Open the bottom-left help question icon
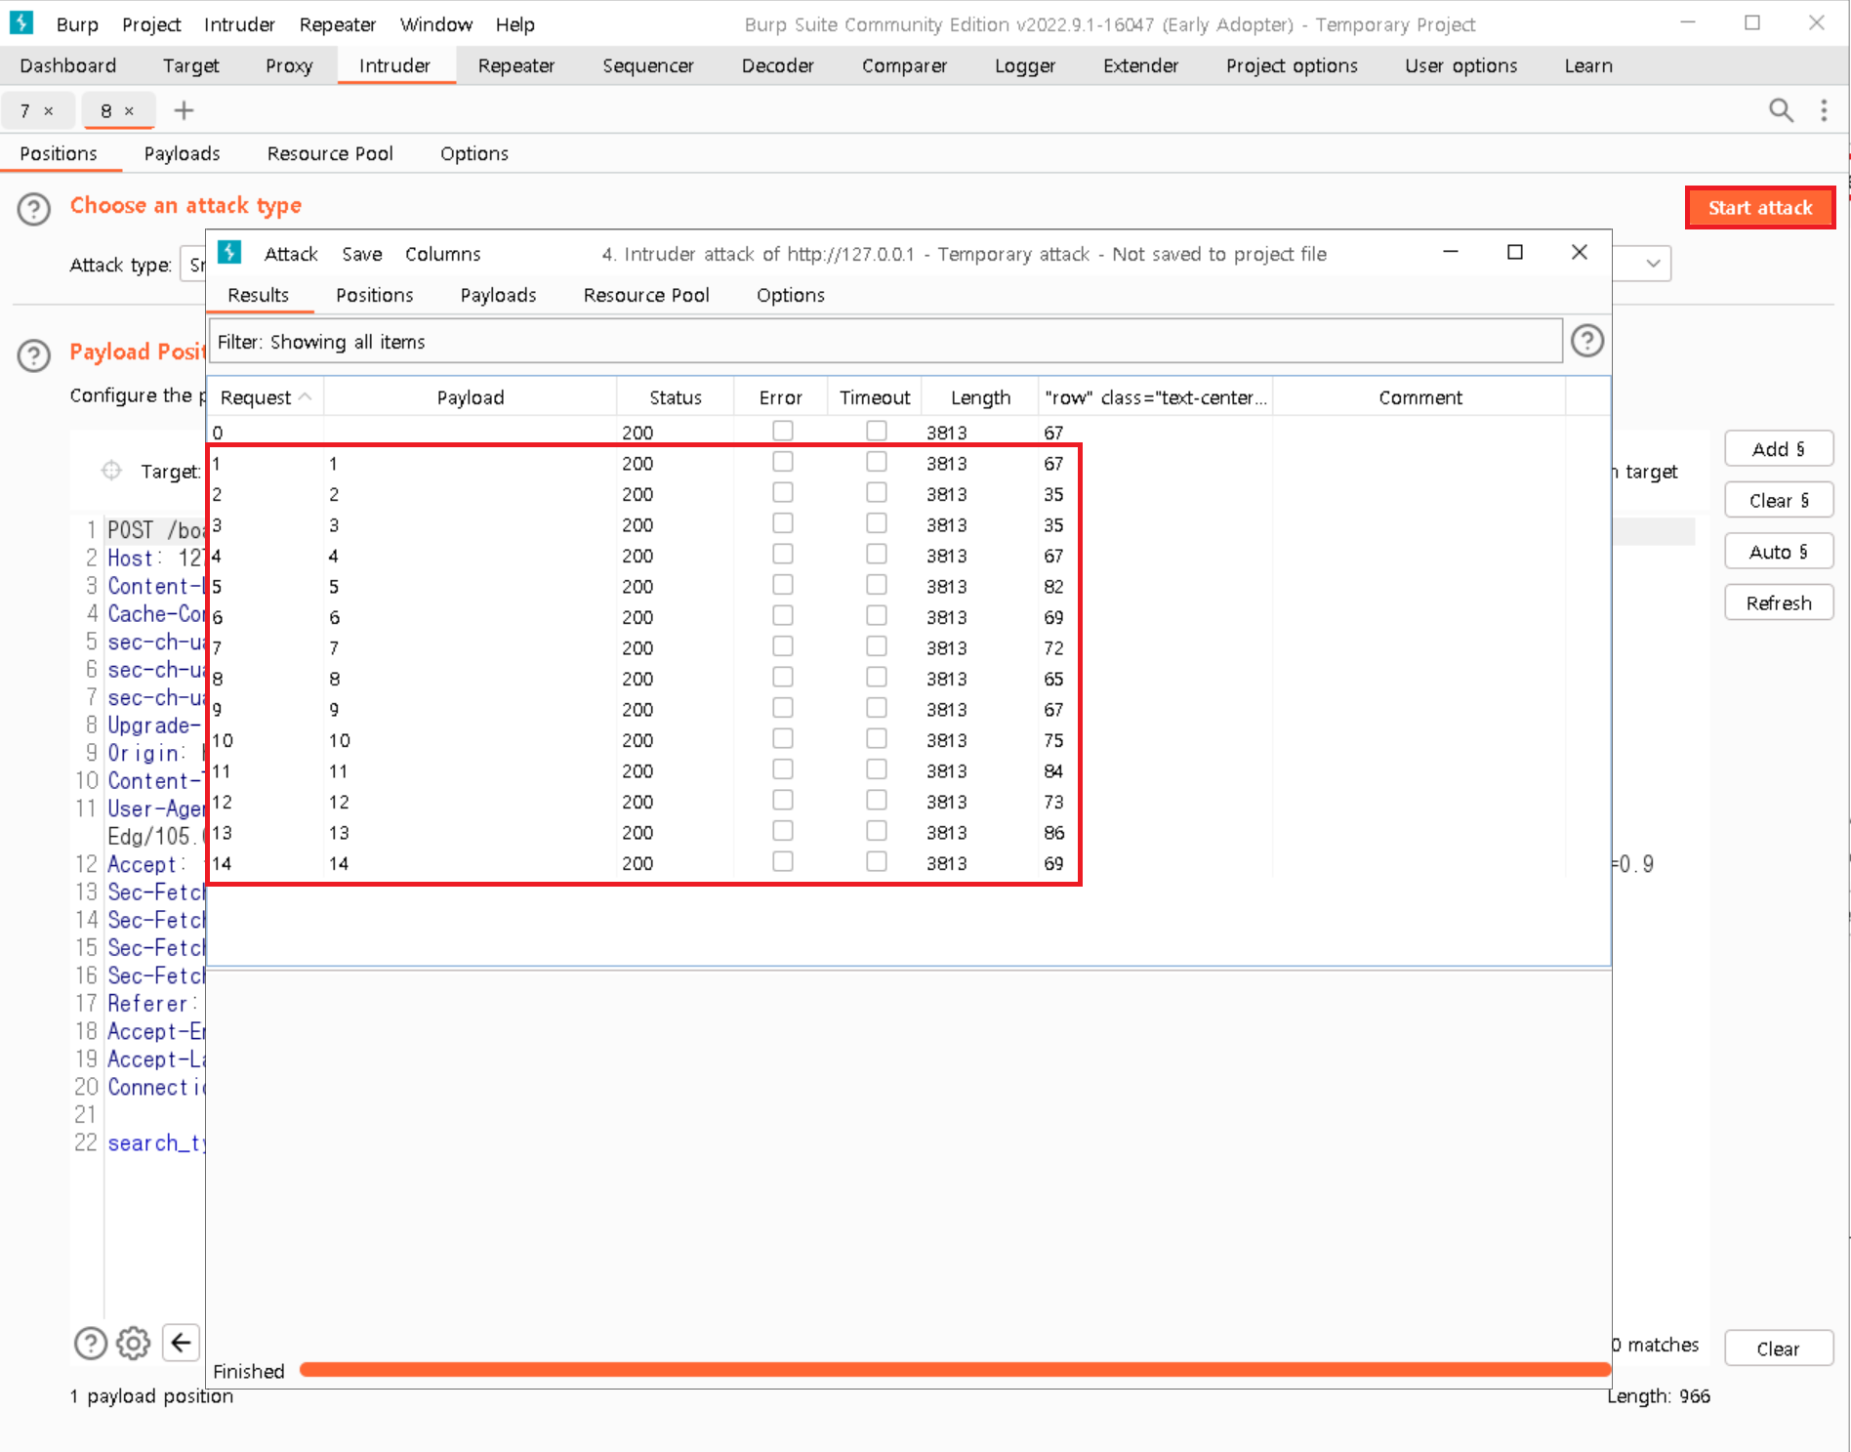1851x1452 pixels. (x=91, y=1344)
